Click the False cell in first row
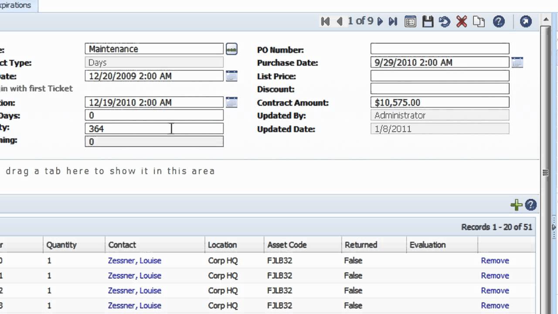 (x=353, y=260)
